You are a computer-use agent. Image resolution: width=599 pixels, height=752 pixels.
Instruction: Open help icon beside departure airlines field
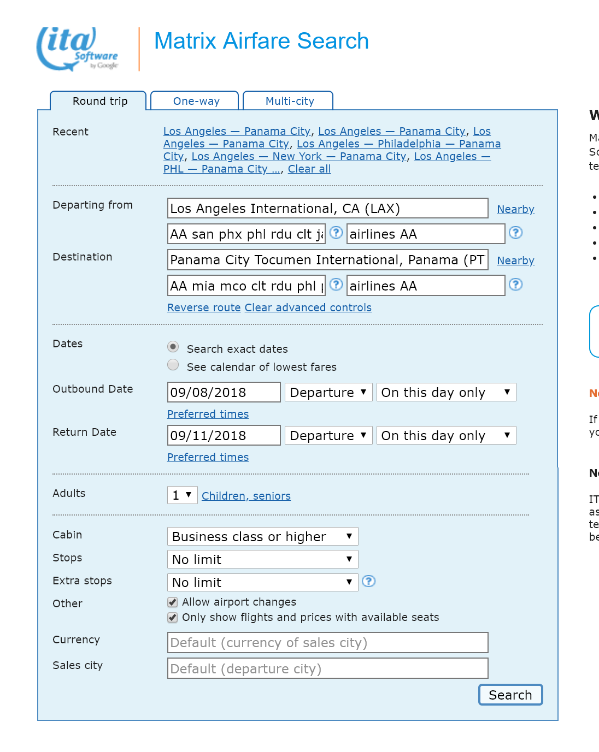pos(515,233)
